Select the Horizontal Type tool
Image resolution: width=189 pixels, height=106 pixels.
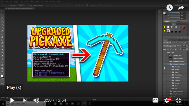coord(2,59)
